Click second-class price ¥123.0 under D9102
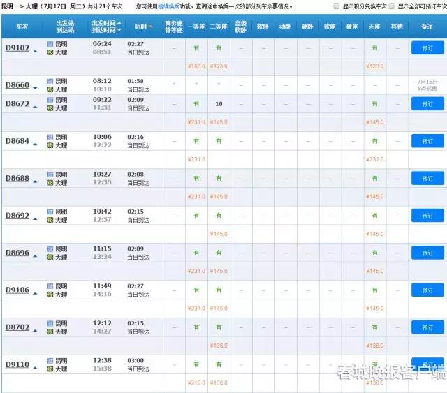447x393 pixels. click(x=219, y=66)
